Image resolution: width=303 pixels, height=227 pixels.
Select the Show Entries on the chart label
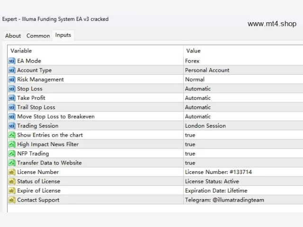pyautogui.click(x=50, y=135)
